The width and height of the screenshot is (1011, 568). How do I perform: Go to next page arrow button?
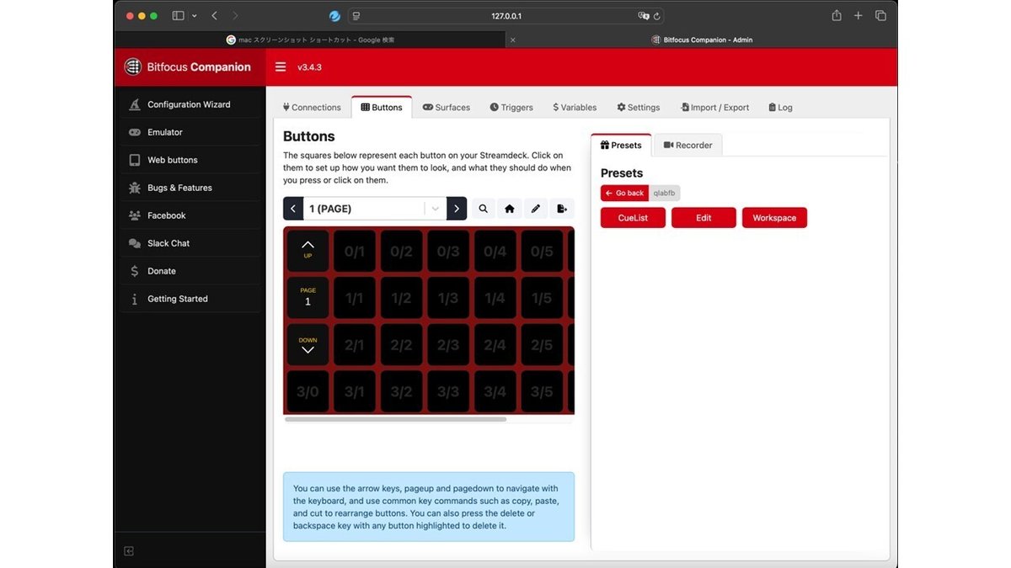tap(457, 209)
